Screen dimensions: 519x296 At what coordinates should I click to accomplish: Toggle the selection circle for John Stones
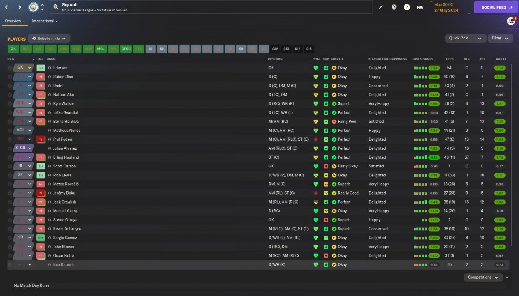pos(10,247)
